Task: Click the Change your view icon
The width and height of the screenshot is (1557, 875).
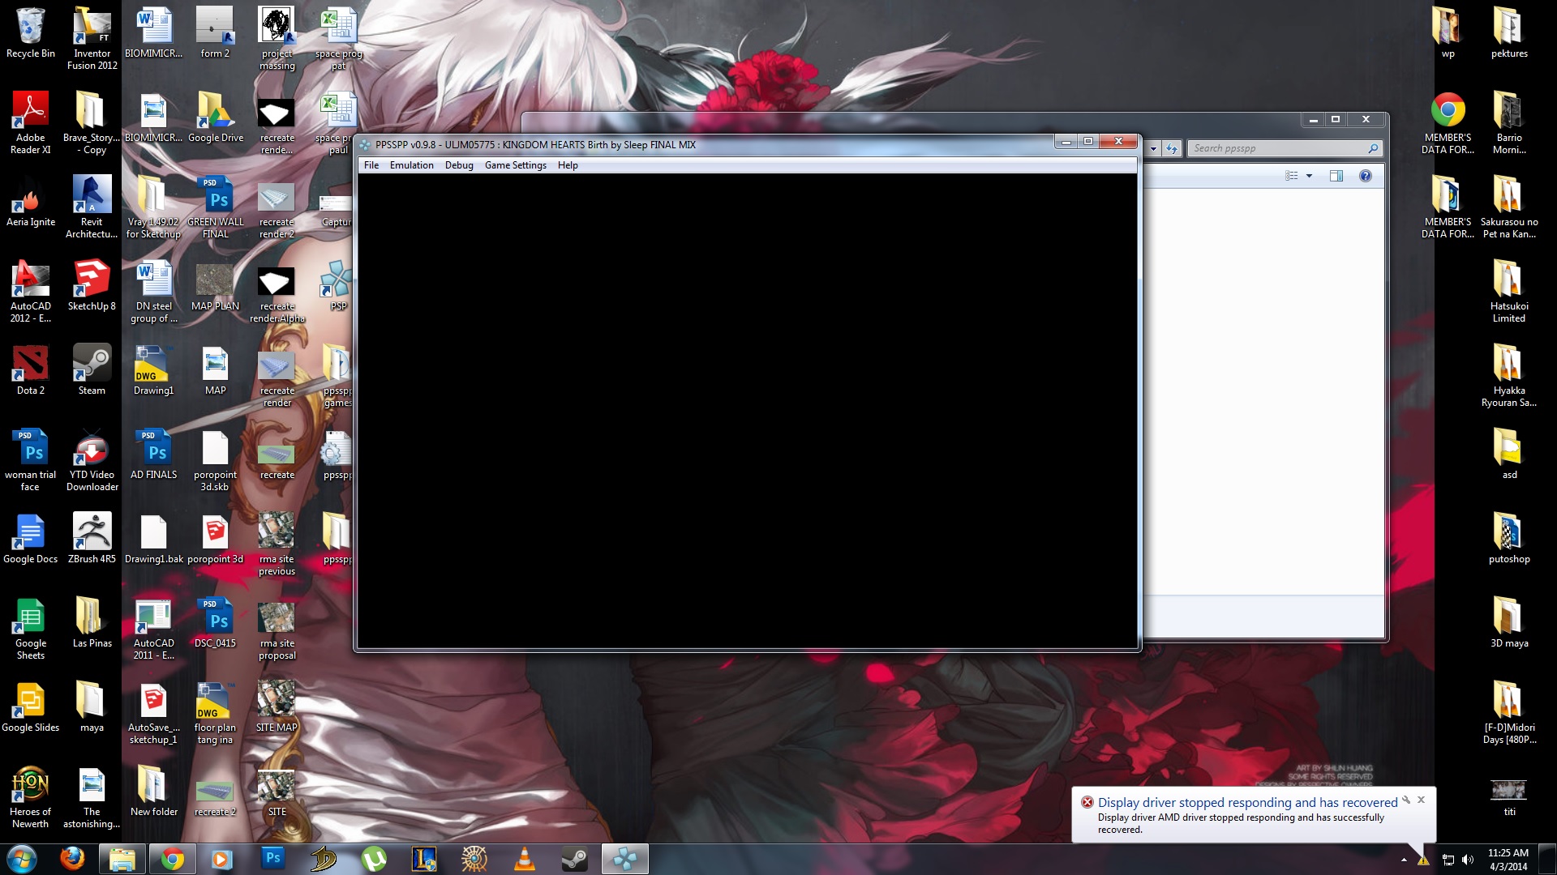Action: pyautogui.click(x=1292, y=176)
